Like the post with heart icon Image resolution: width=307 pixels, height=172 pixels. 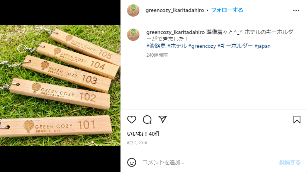coord(132,120)
